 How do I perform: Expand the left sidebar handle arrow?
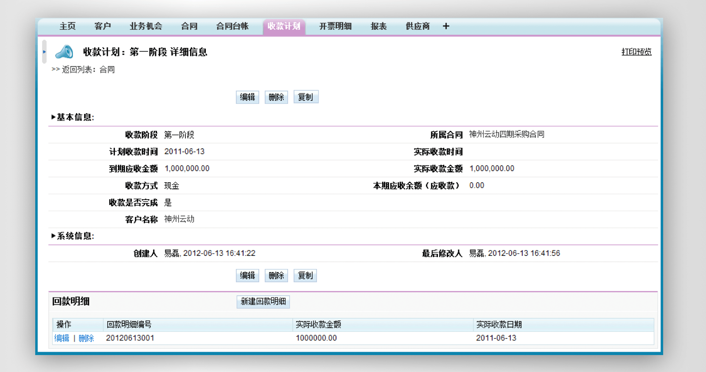[x=44, y=52]
